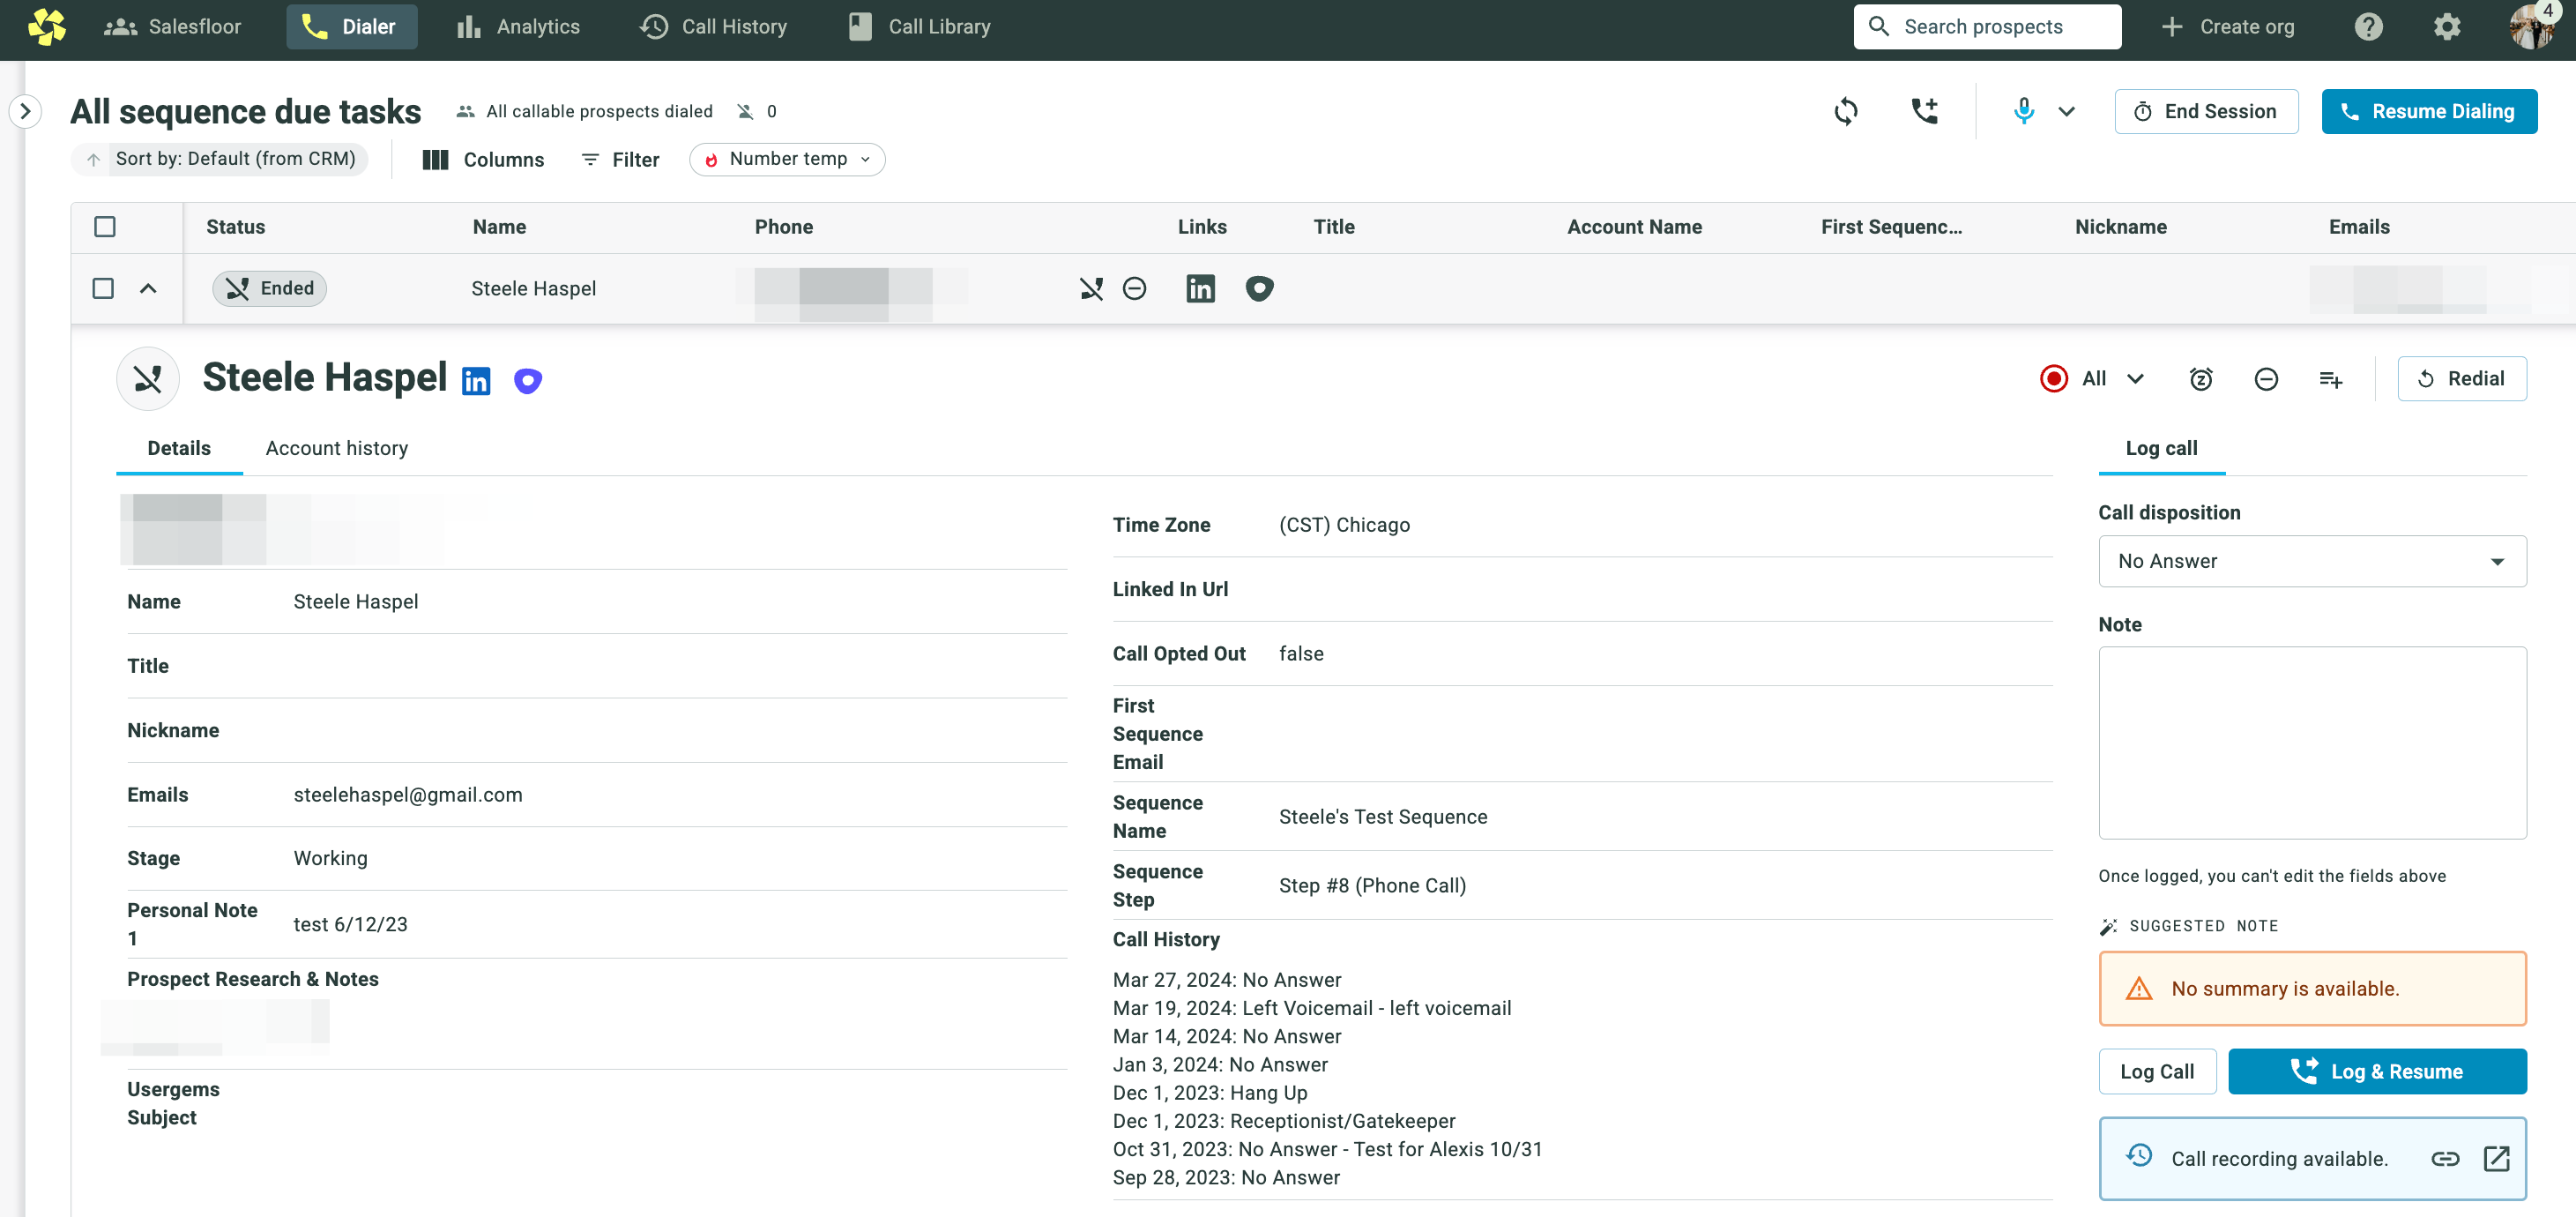The width and height of the screenshot is (2576, 1217).
Task: Collapse the Steele Haspel row details
Action: coord(148,289)
